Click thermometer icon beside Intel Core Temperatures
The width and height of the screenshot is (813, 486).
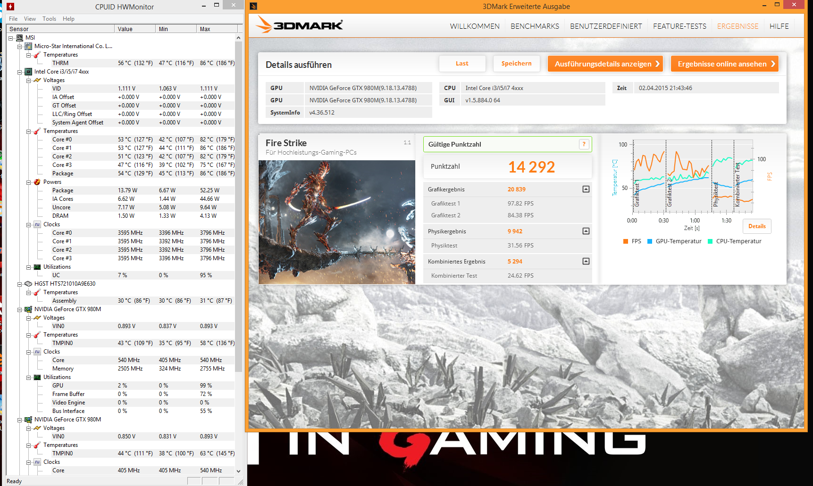pyautogui.click(x=37, y=131)
